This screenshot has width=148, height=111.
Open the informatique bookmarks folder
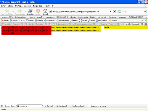pyautogui.click(x=21, y=17)
